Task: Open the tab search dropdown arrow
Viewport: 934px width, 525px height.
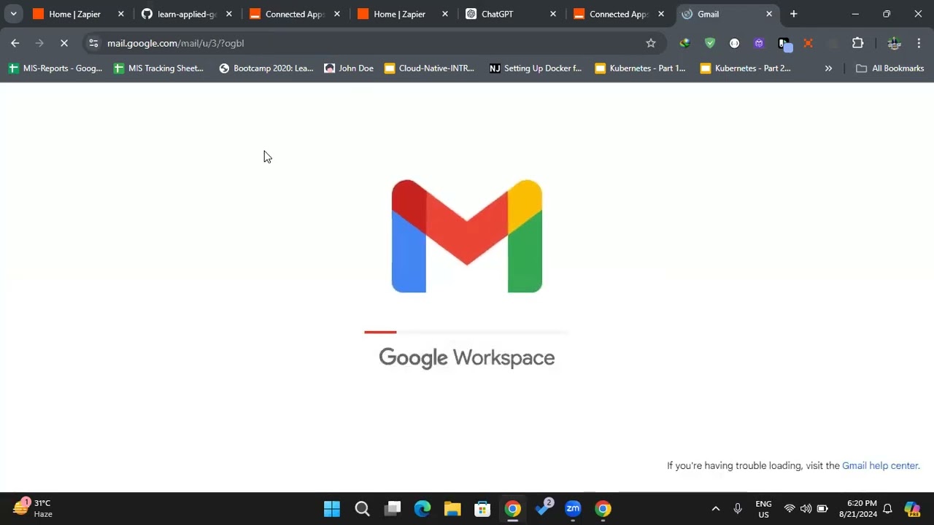Action: coord(13,14)
